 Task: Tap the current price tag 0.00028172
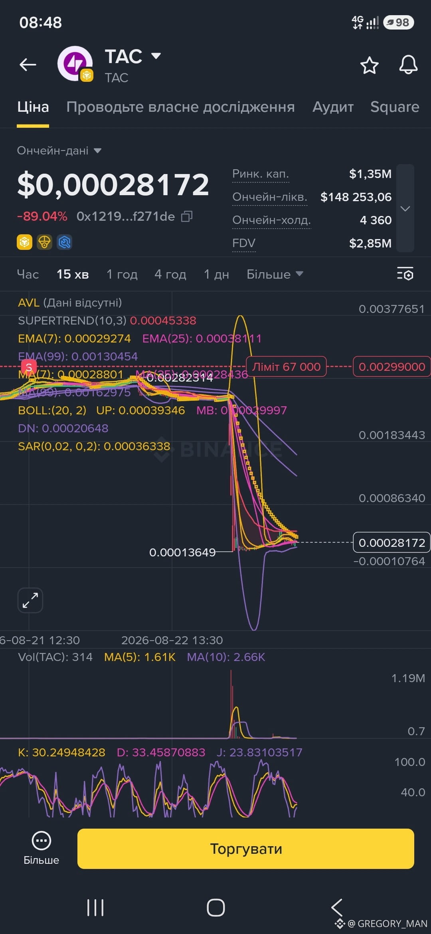click(391, 542)
